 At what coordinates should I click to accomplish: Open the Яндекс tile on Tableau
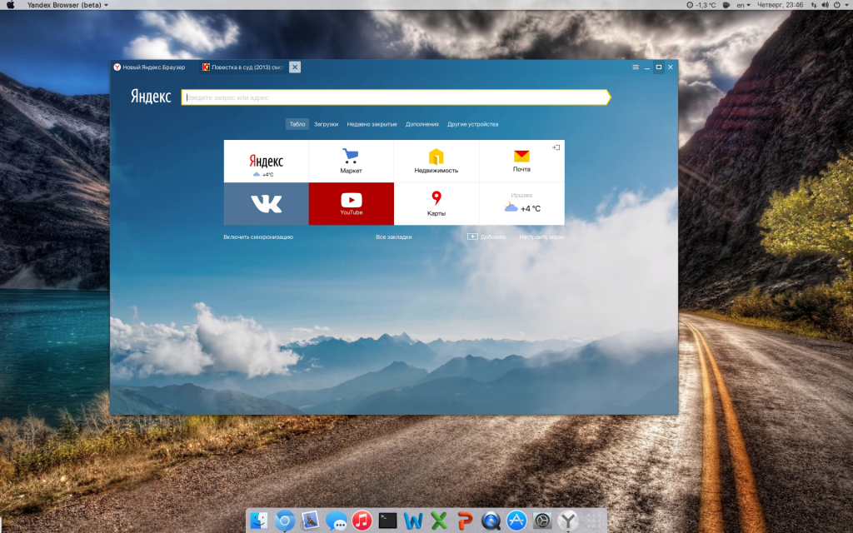point(266,162)
